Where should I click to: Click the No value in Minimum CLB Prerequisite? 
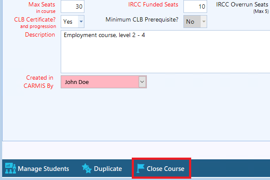[x=190, y=22]
